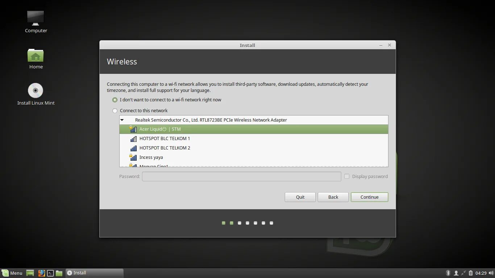Select "I don't want to connect" radio option
This screenshot has width=495, height=278.
coord(115,100)
